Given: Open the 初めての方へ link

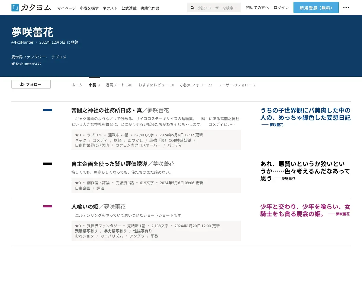Looking at the screenshot, I should coord(257,8).
